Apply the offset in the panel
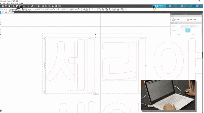This screenshot has width=204, height=113. [x=193, y=35]
